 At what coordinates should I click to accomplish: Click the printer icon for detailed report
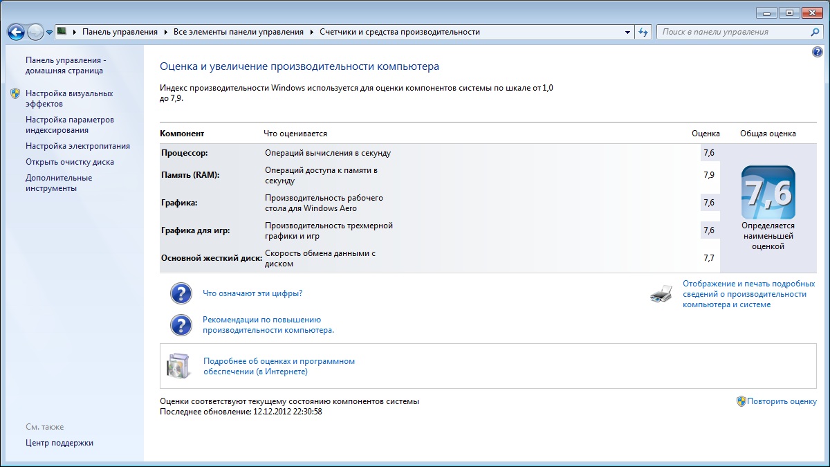(x=661, y=294)
